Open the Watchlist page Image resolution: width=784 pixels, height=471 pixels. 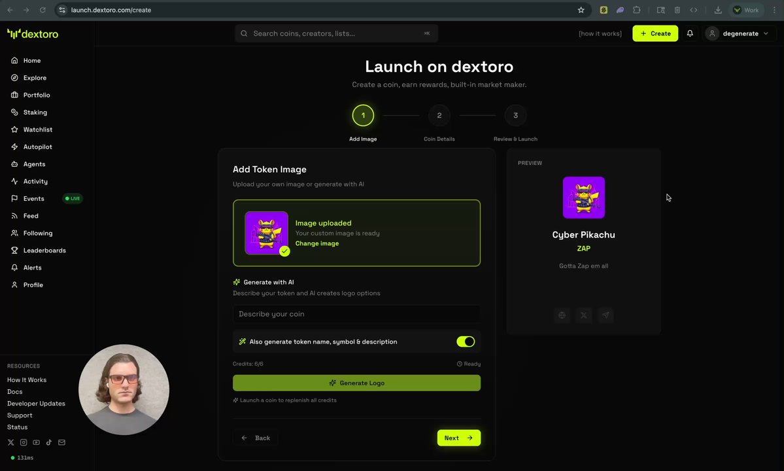[37, 130]
